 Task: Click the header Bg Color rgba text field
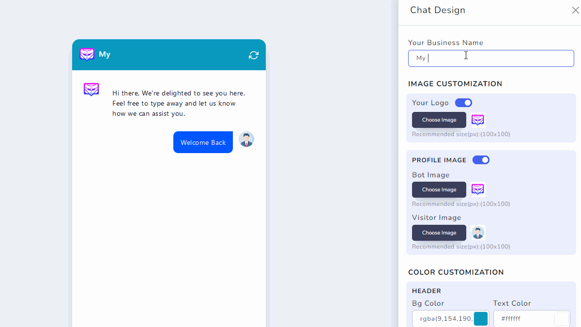(x=442, y=319)
